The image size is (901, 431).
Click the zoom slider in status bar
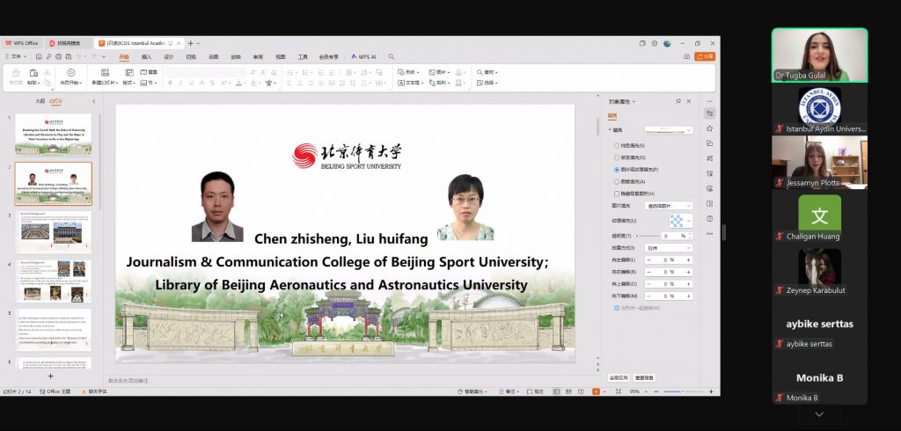click(684, 391)
